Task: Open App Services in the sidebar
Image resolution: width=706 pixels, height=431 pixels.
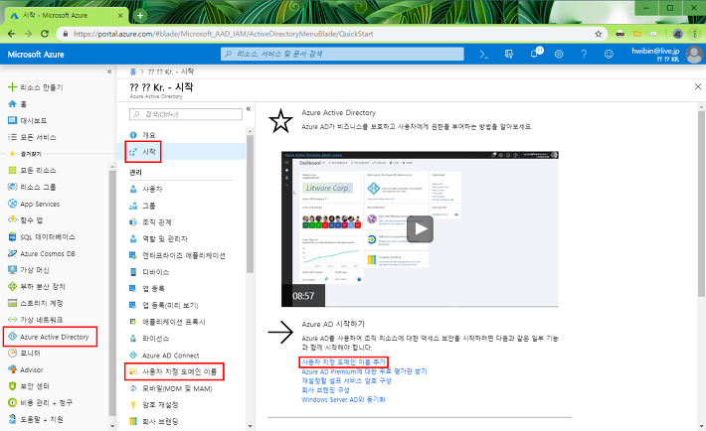Action: (34, 204)
